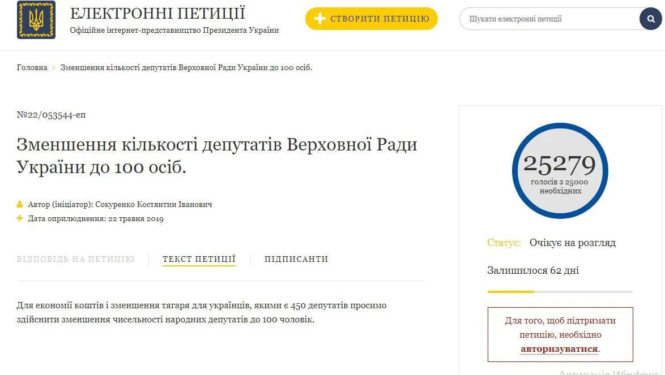This screenshot has height=375, width=665.
Task: Click inside the Шукати електронні петиції search field
Action: click(544, 19)
